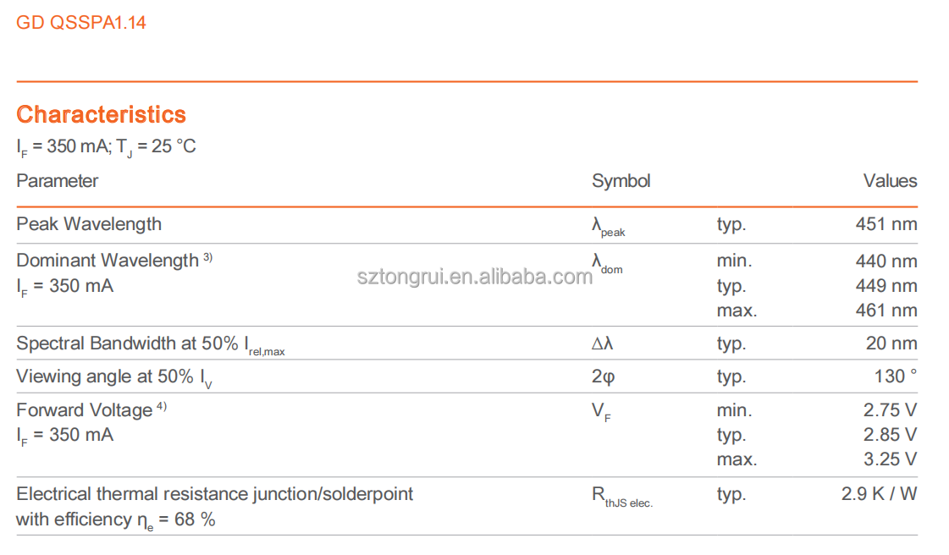Click the GD QSSPA1.14 product title

pos(81,23)
